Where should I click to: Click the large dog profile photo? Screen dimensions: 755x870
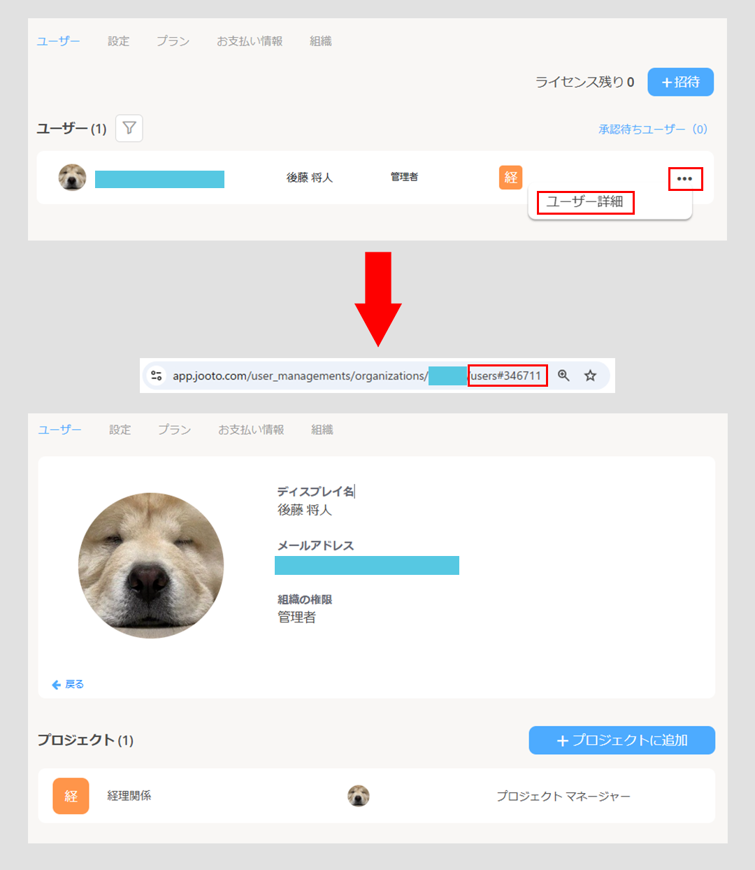pos(151,565)
